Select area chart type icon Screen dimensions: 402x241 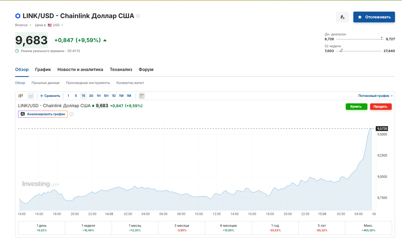pyautogui.click(x=31, y=96)
